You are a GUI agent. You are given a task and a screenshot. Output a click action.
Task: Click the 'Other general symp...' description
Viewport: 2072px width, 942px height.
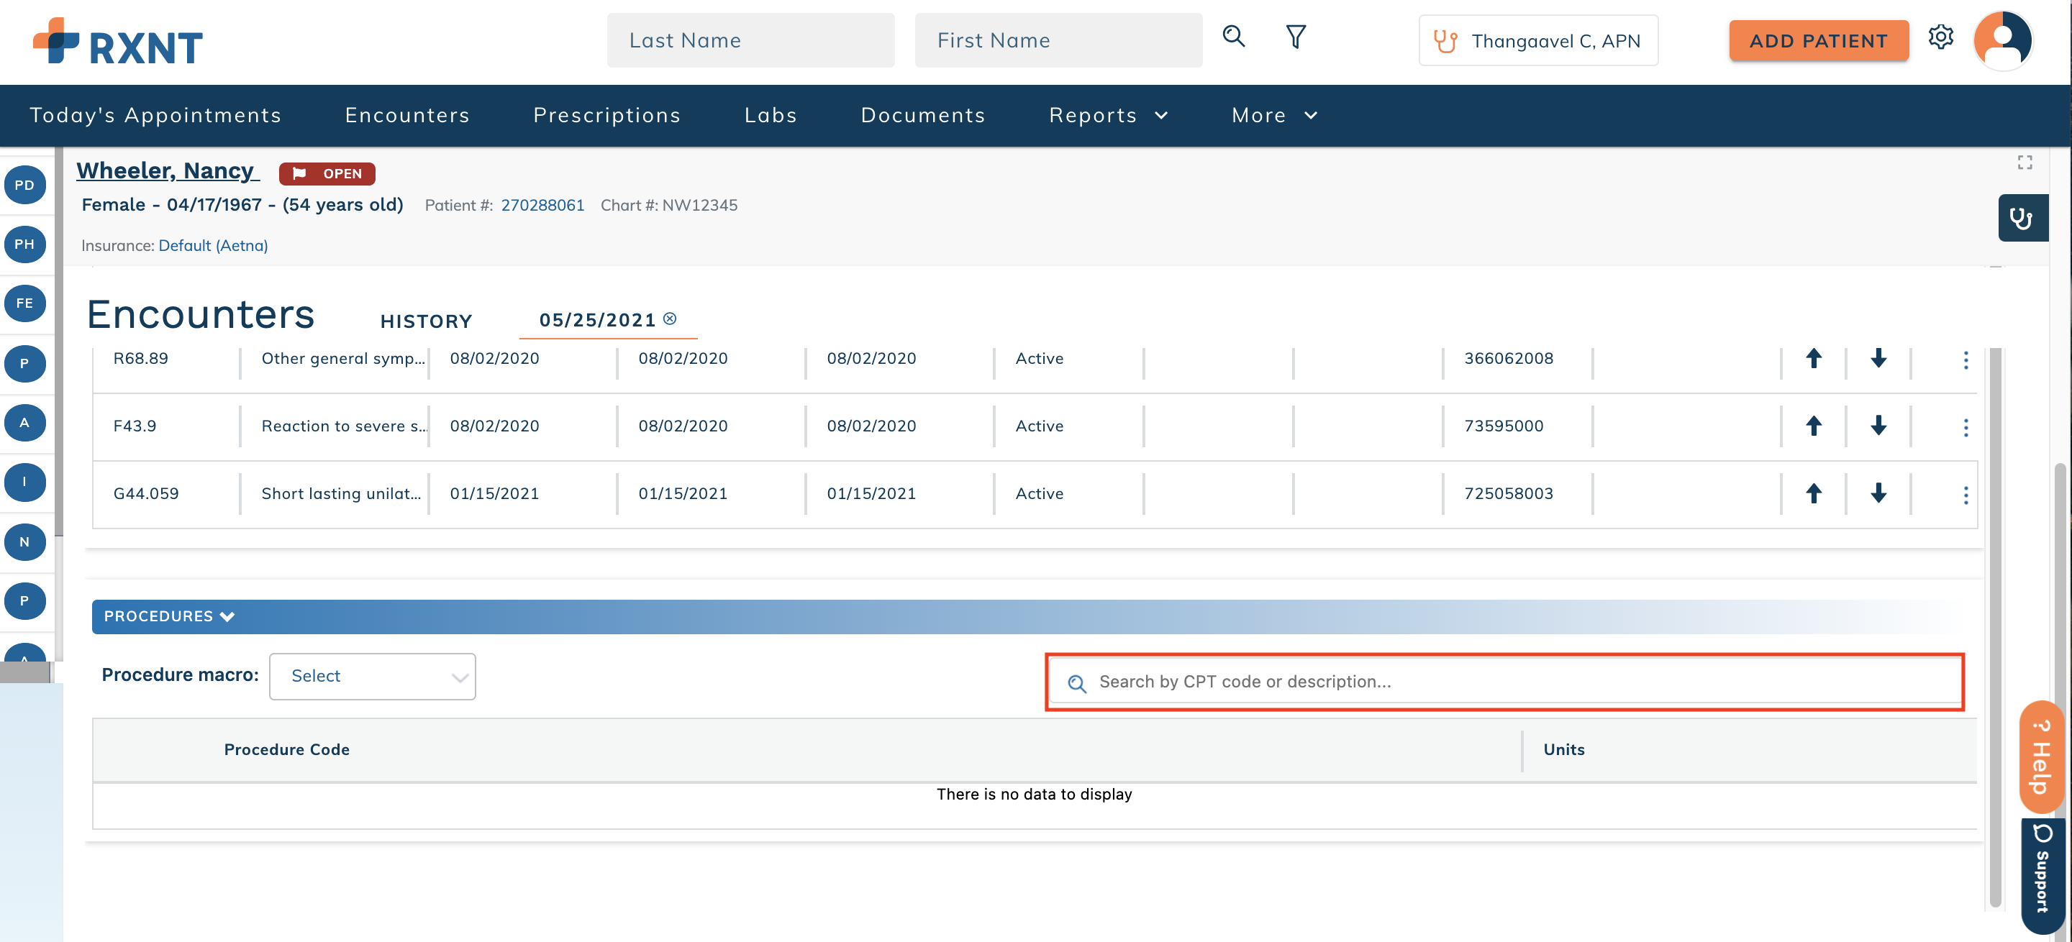343,359
